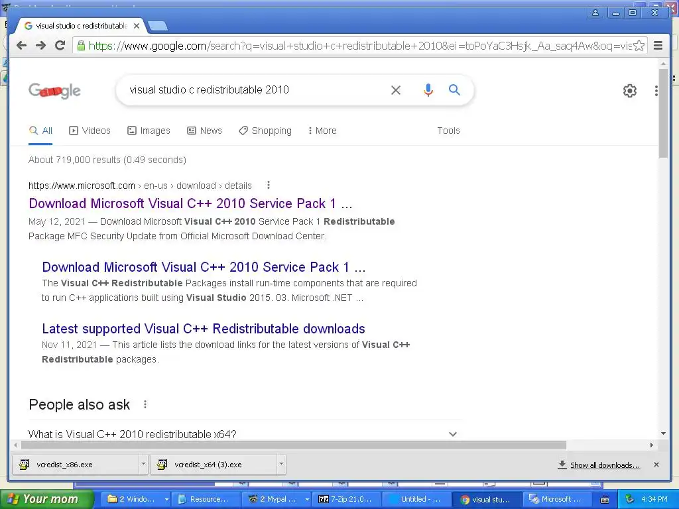Click the horizontal scrollbar left arrow

coord(16,445)
